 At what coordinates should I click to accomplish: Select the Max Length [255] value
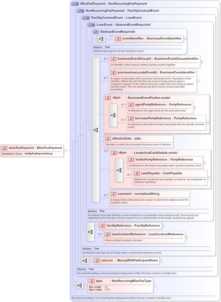point(108,290)
